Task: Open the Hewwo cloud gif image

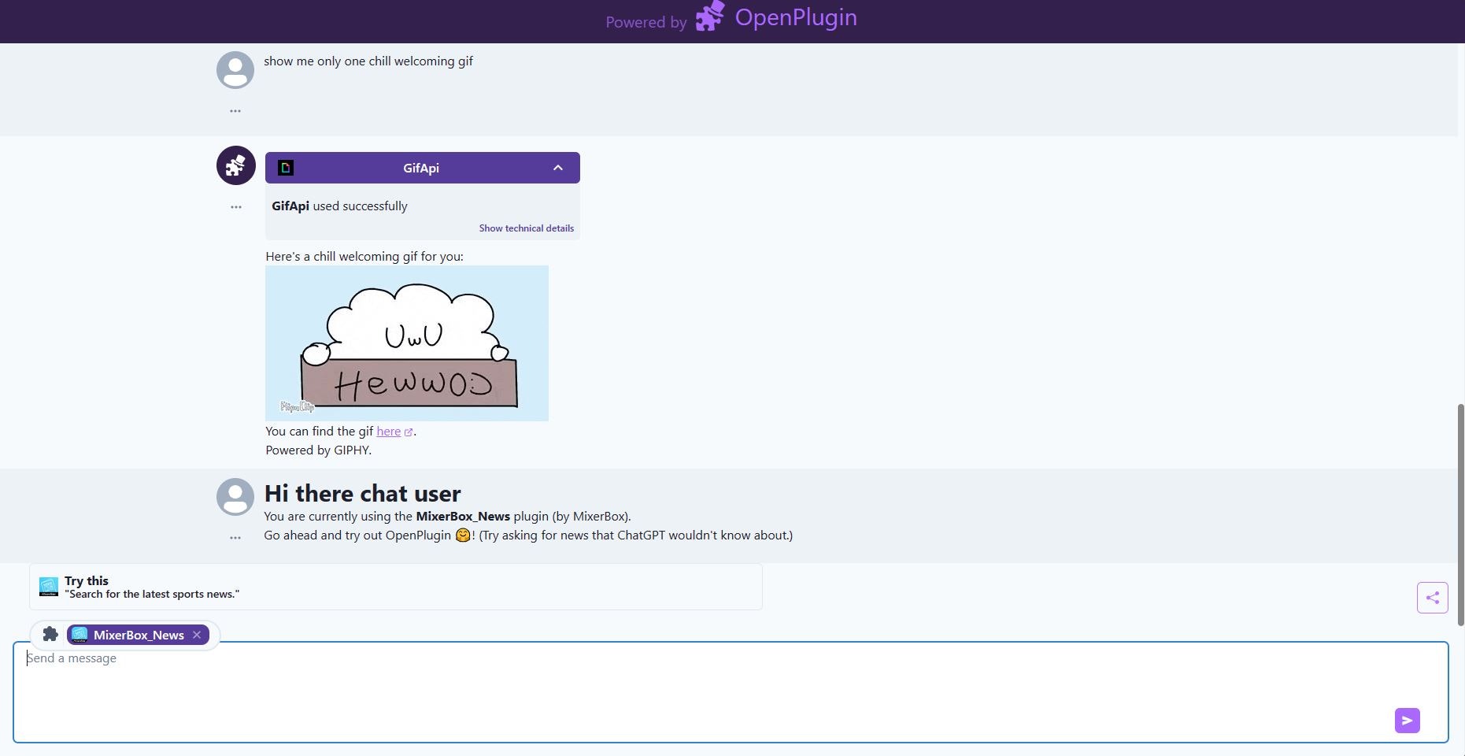Action: point(407,343)
